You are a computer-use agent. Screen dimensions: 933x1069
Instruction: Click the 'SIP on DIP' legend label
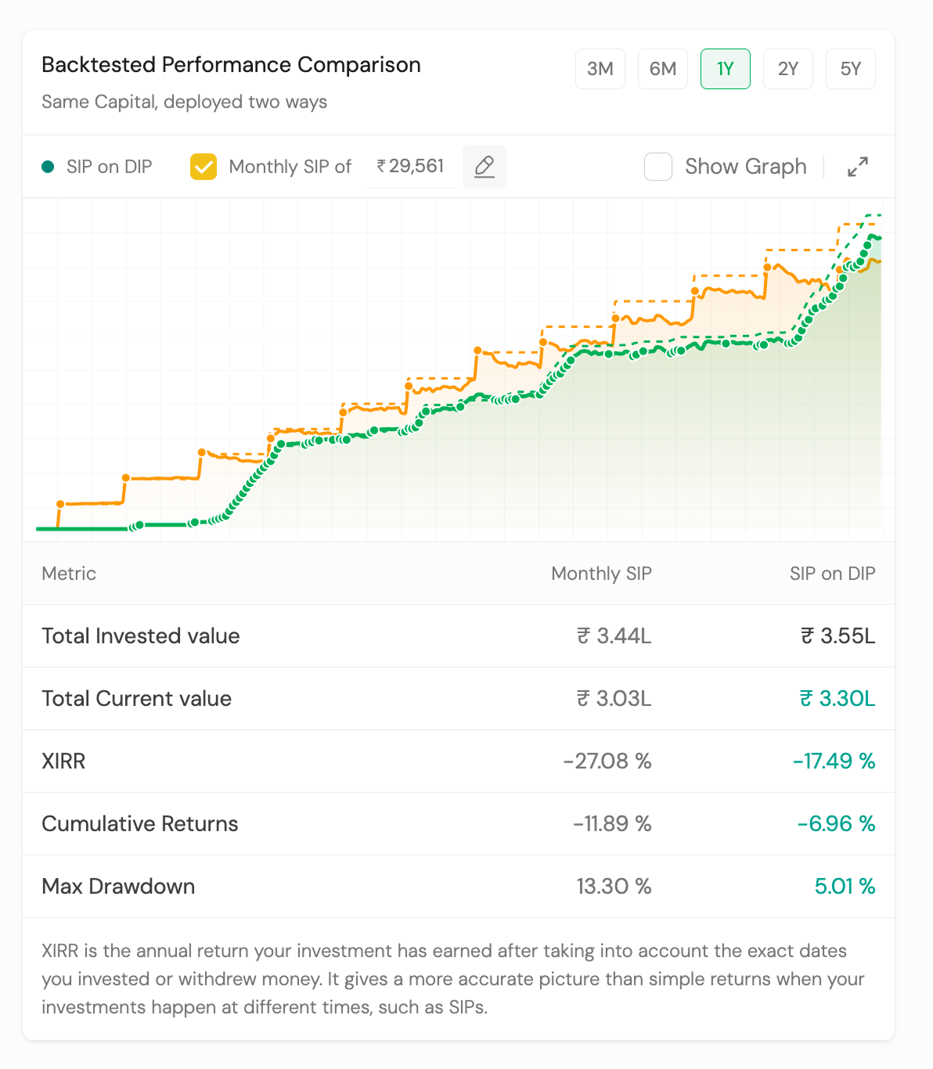[x=110, y=167]
